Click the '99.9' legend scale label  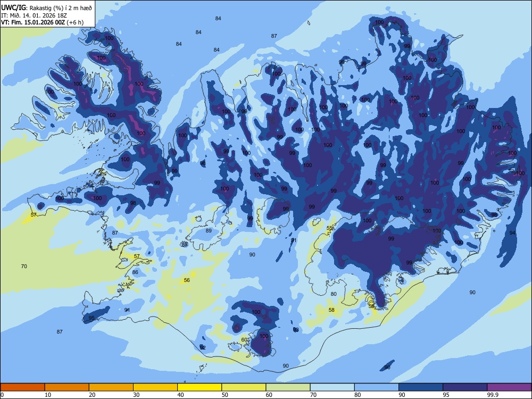tap(492, 395)
